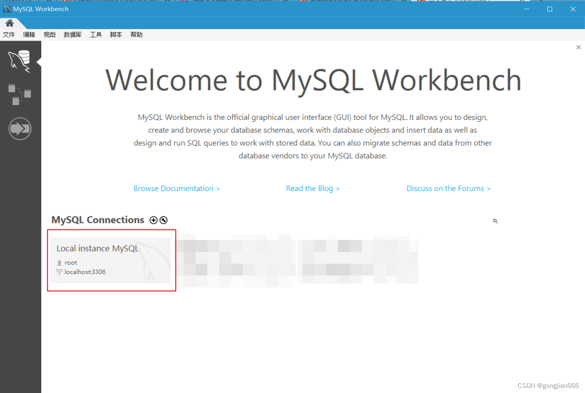Click the connections search magnifier icon
Image resolution: width=585 pixels, height=393 pixels.
495,221
